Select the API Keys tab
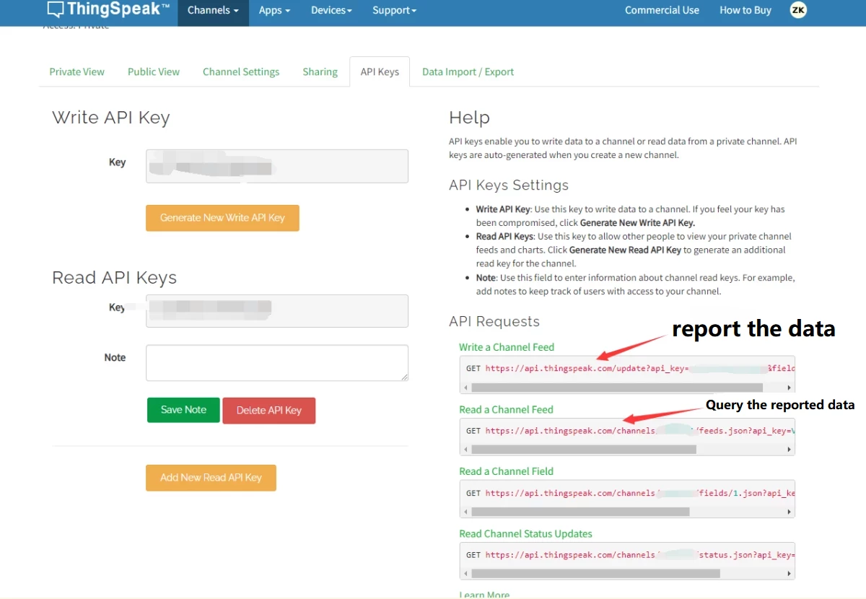 pyautogui.click(x=380, y=71)
